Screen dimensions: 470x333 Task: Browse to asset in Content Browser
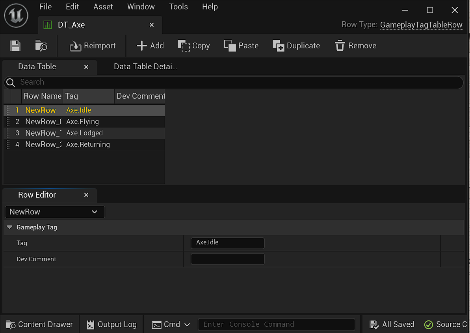41,46
